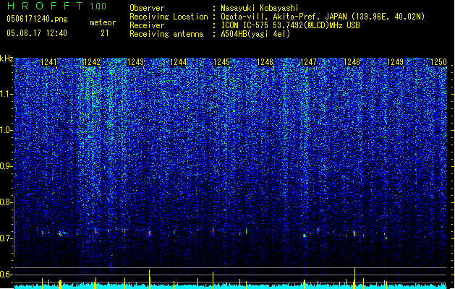Click the Receiving antenna label
455x289 pixels.
coord(166,34)
